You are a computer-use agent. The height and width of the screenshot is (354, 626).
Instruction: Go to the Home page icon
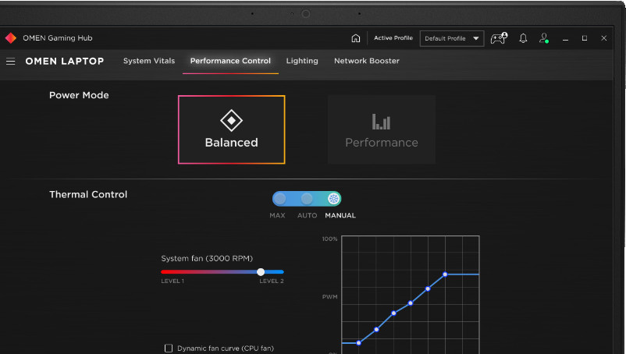coord(356,38)
